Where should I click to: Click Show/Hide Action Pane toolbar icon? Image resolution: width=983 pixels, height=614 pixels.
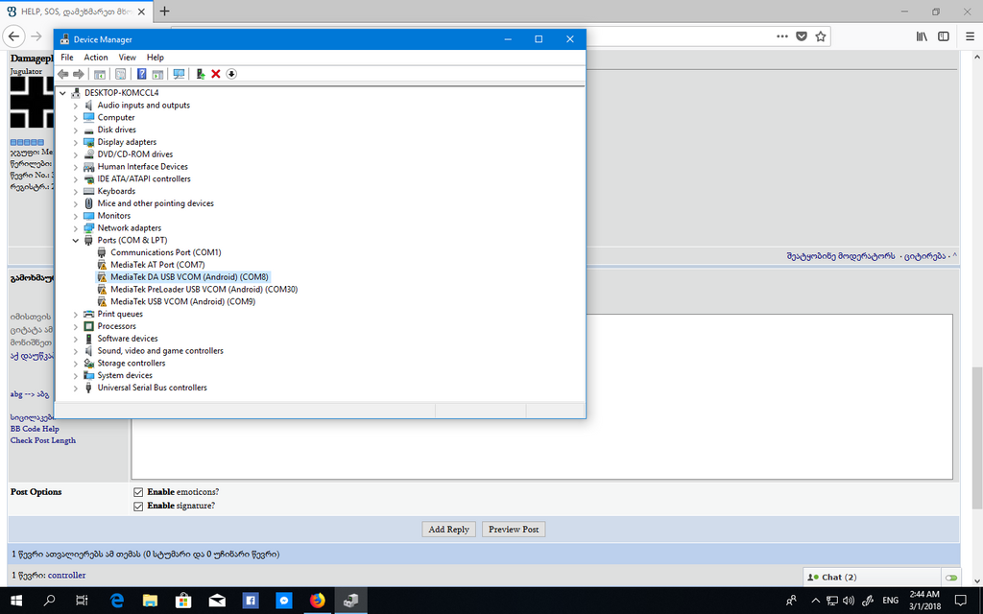coord(157,74)
